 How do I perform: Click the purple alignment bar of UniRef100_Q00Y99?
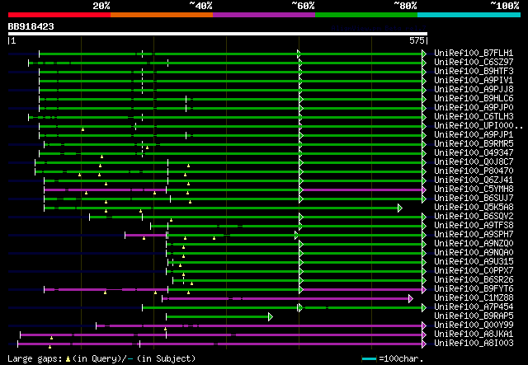click(x=259, y=326)
